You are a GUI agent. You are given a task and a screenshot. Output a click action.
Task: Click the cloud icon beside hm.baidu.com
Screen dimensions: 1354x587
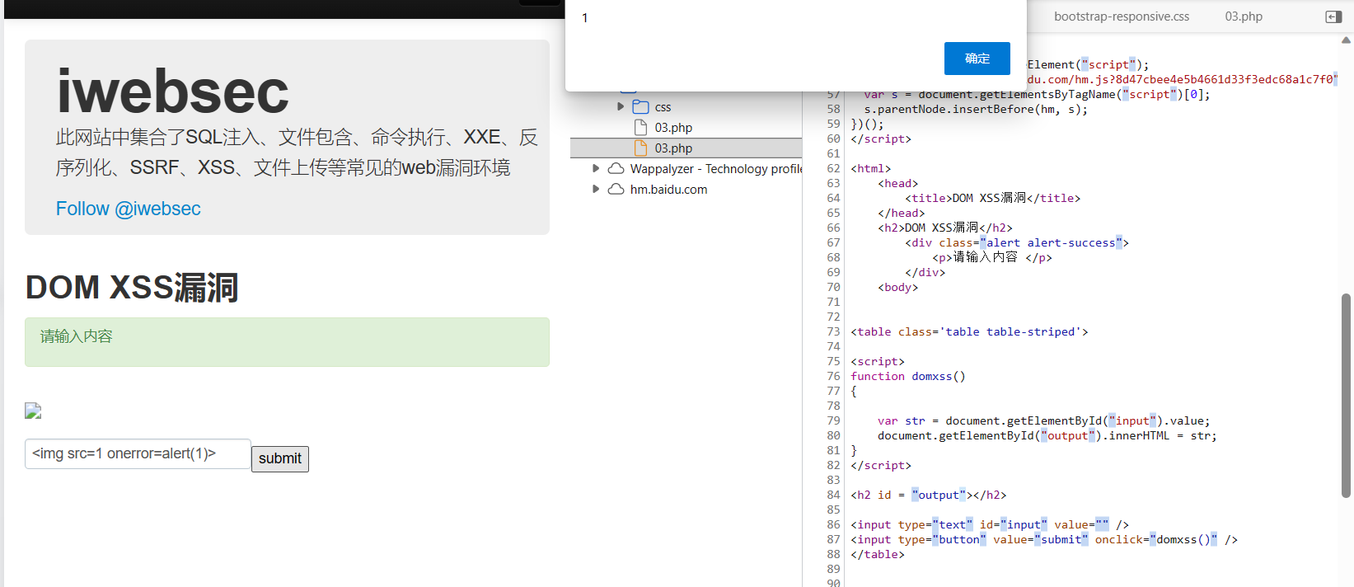(616, 189)
